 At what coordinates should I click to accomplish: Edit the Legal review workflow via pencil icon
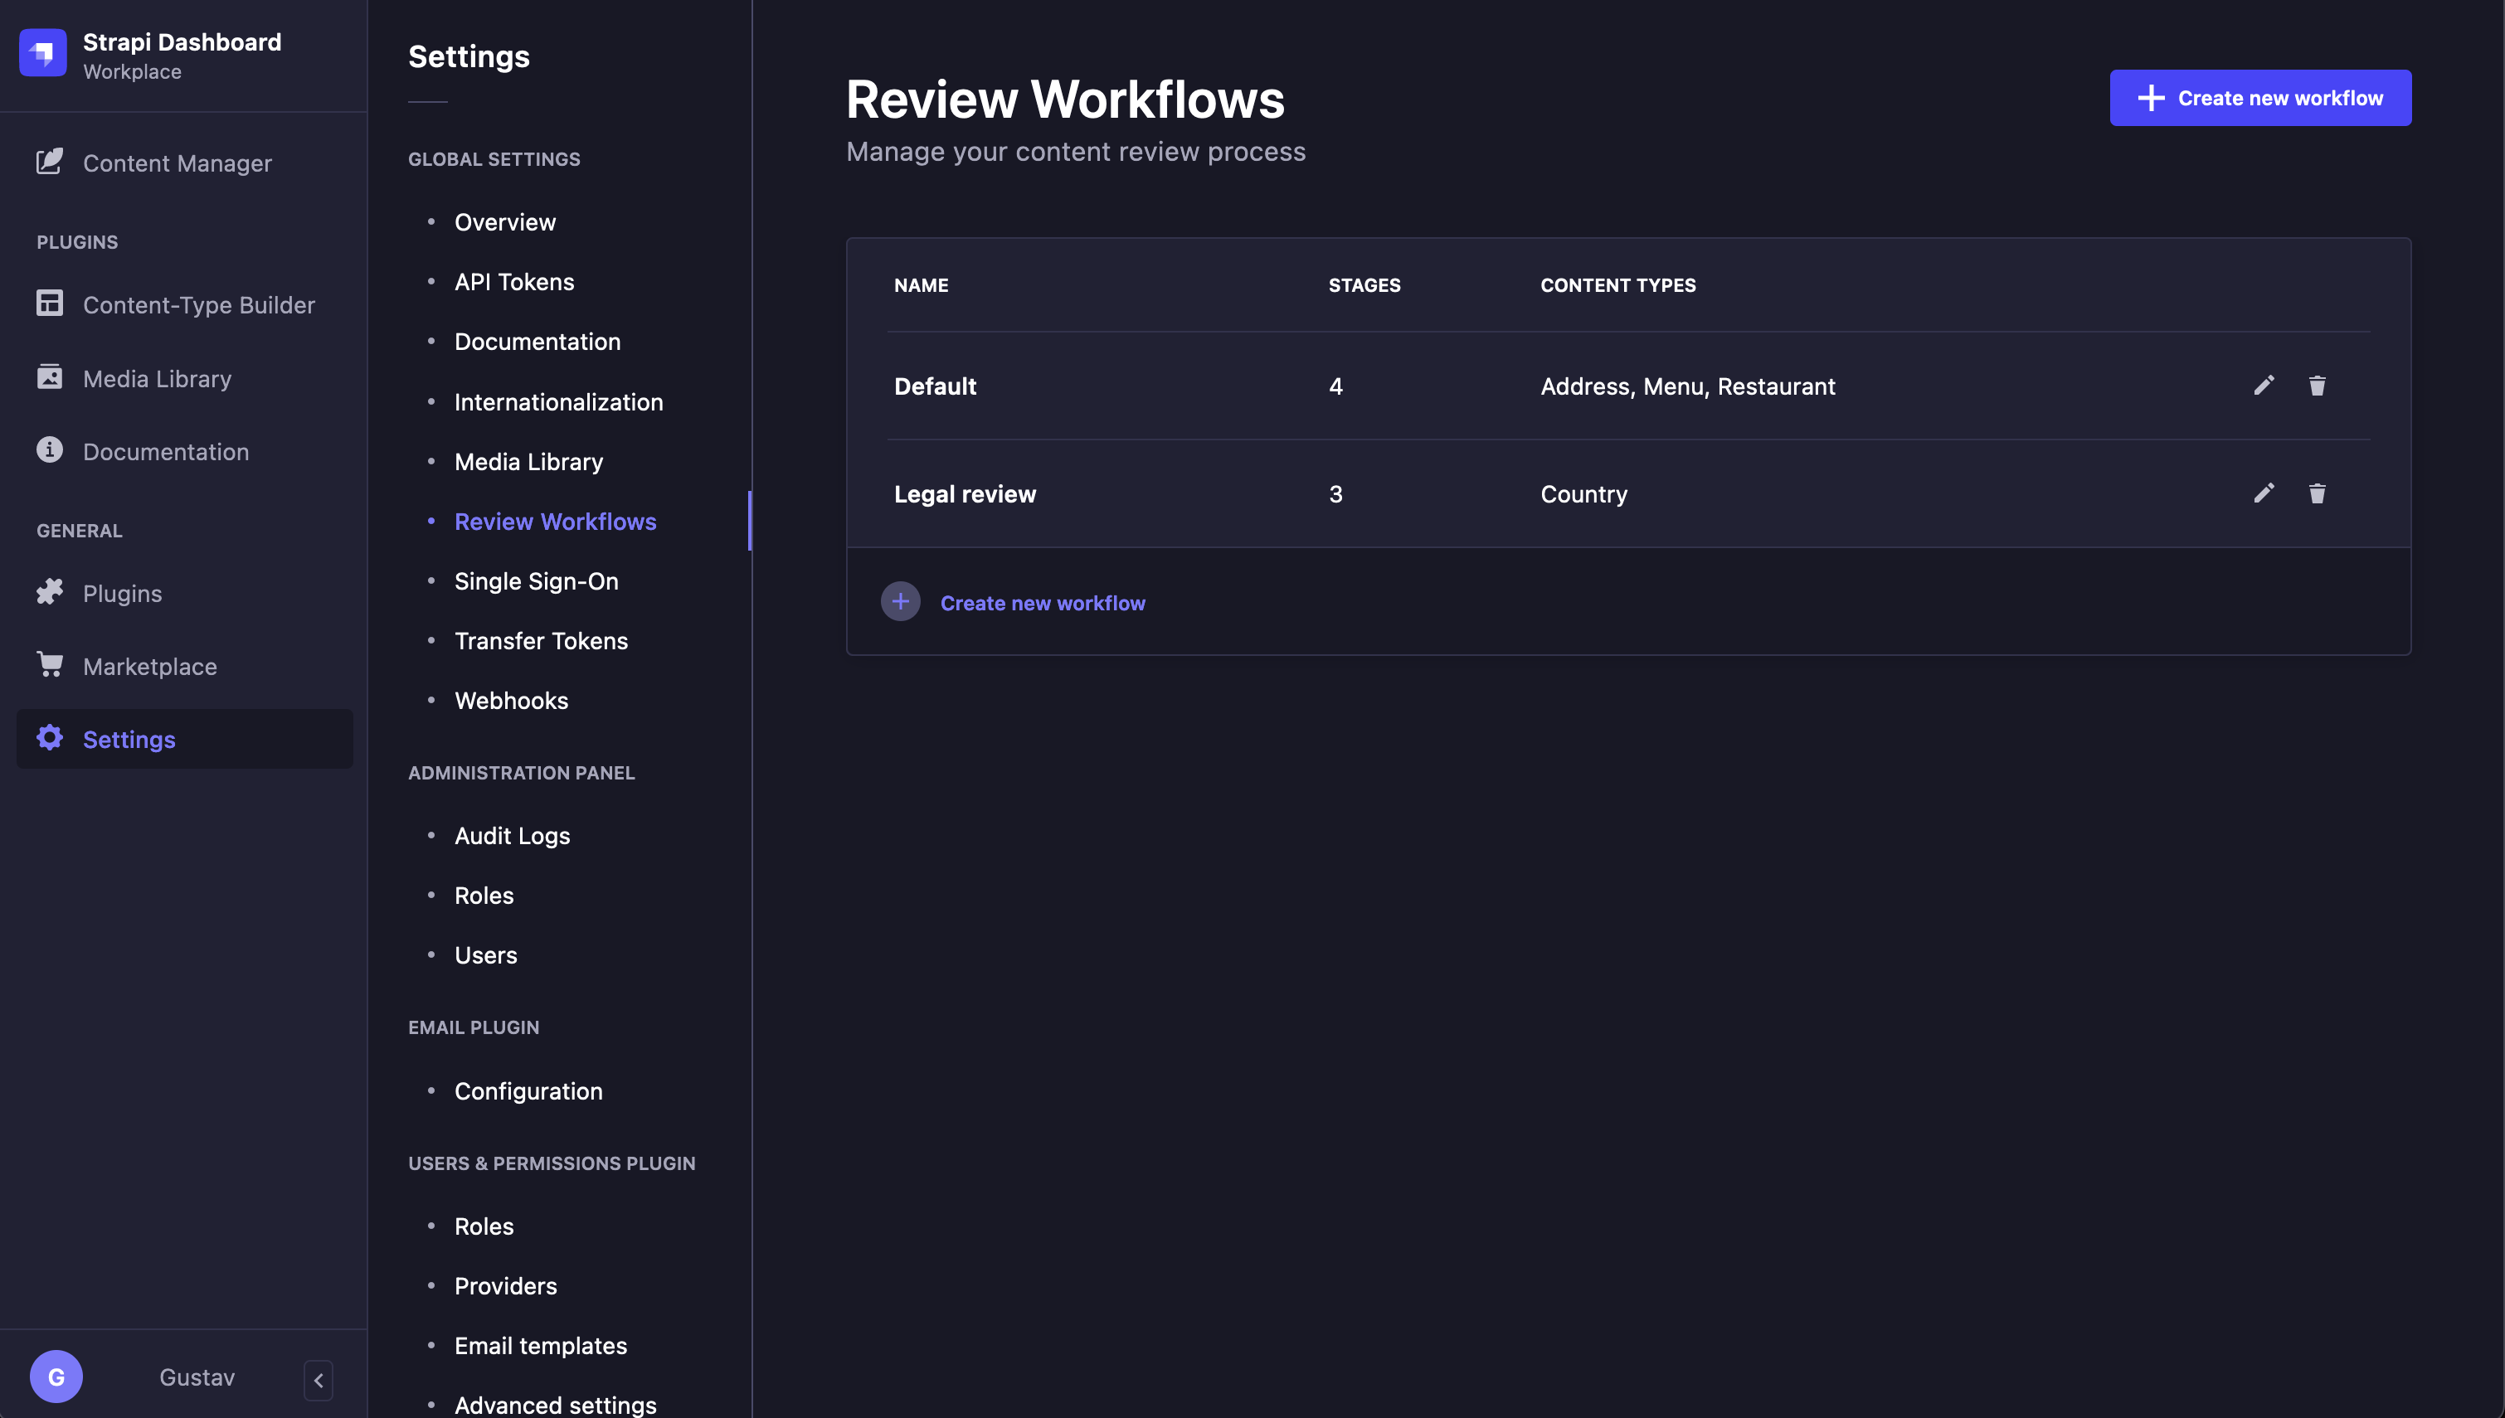click(x=2264, y=493)
